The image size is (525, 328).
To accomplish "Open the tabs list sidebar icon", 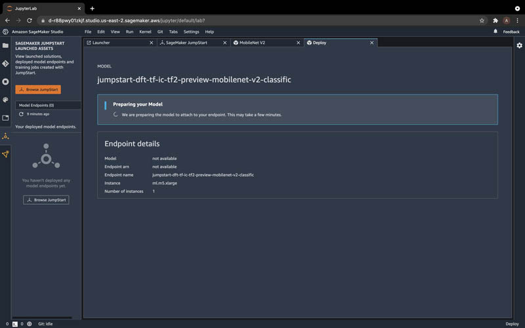I will coord(5,118).
